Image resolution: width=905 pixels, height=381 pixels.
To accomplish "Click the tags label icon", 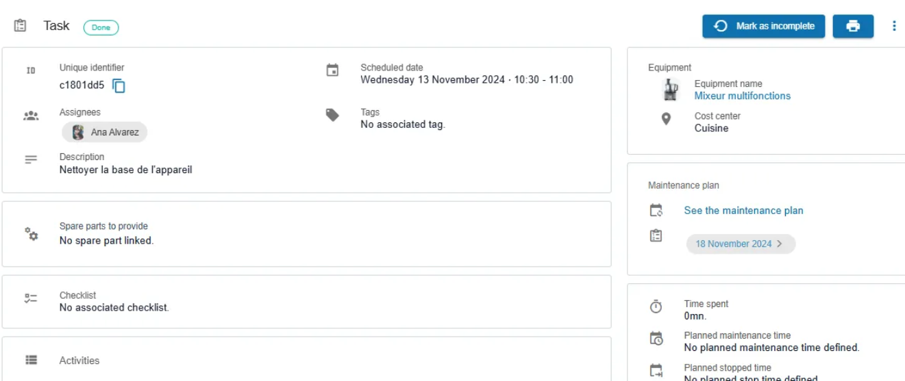I will point(332,115).
